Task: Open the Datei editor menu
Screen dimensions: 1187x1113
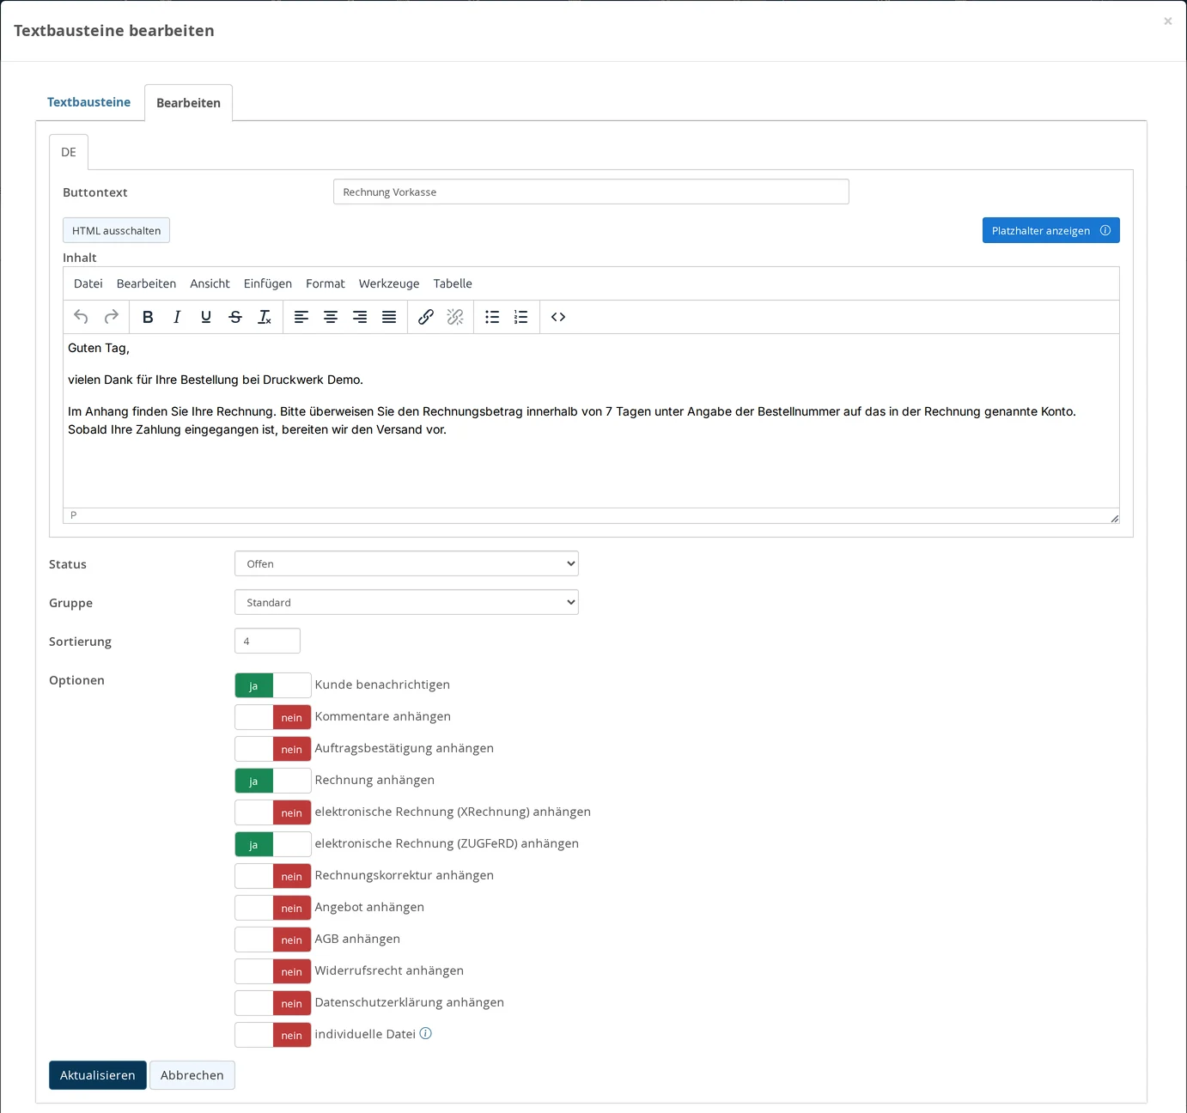Action: [x=88, y=283]
